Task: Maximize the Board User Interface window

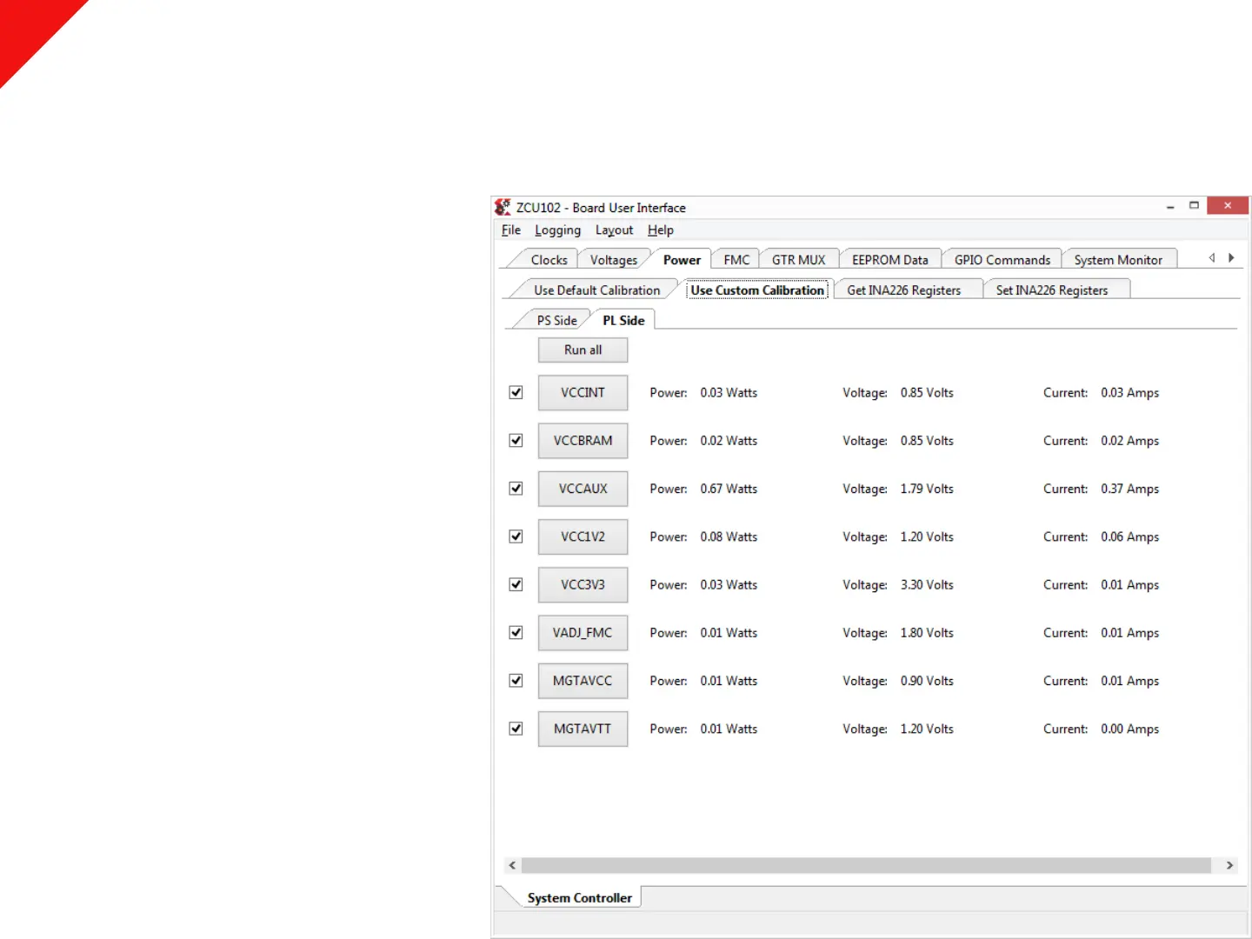Action: tap(1194, 206)
